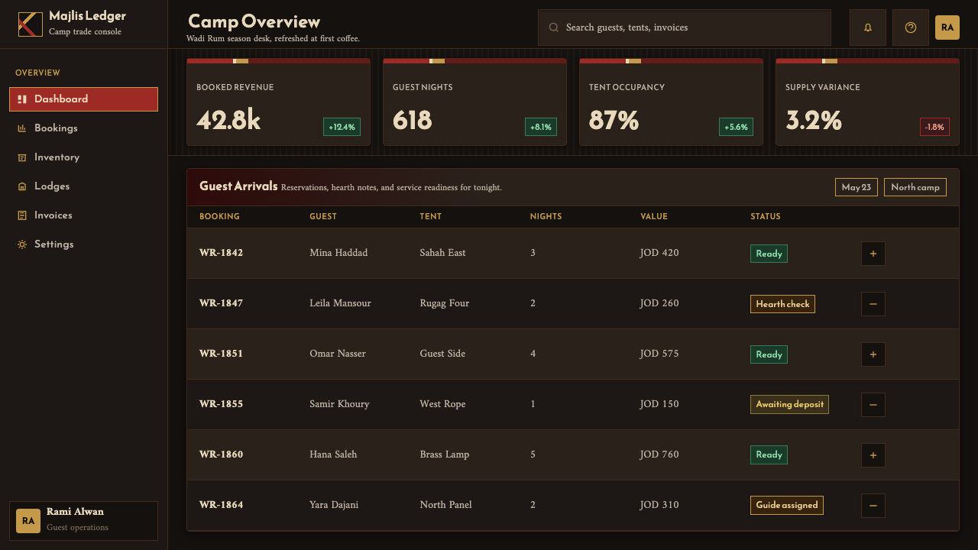Click booking ID WR-1860

[221, 455]
